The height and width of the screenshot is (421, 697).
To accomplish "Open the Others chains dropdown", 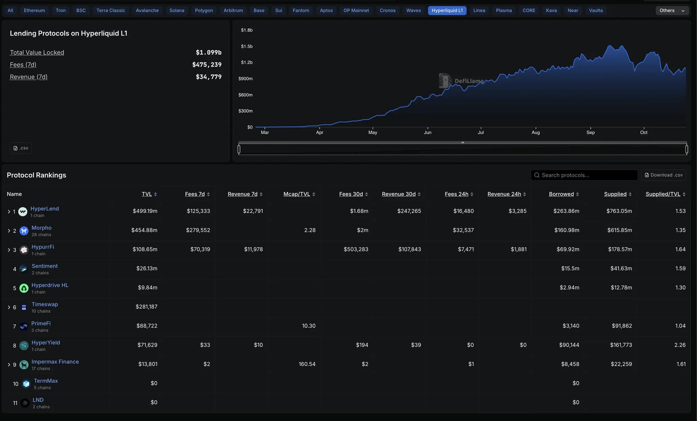I will 672,11.
